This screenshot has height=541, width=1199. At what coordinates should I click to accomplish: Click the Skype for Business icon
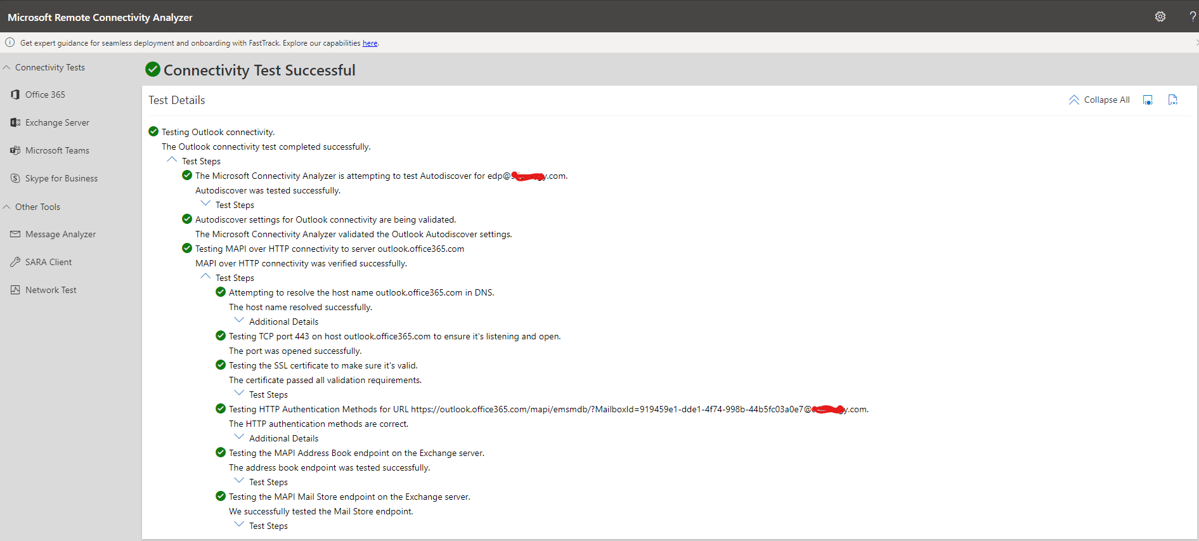click(15, 178)
